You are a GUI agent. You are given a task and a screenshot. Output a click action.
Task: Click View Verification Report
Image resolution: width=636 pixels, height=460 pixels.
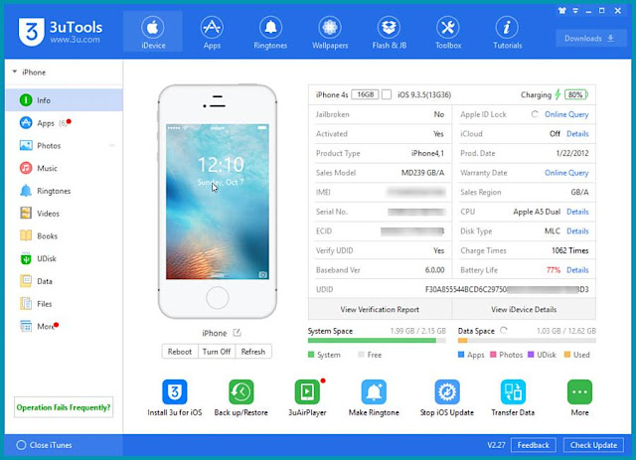[x=380, y=309]
